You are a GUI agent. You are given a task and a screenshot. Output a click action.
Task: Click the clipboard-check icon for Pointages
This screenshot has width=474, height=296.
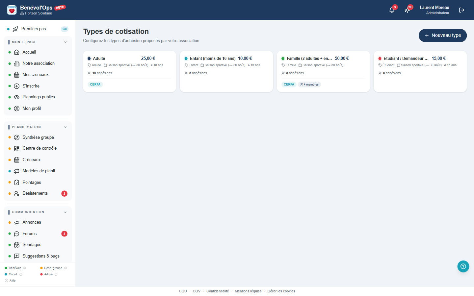click(17, 183)
